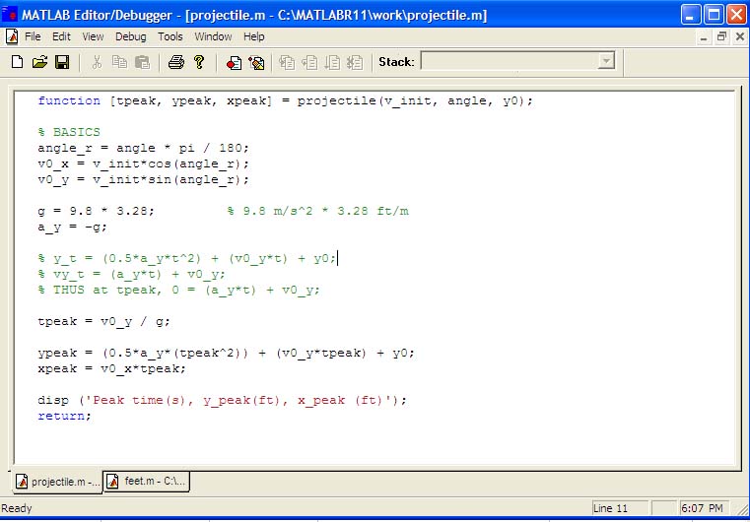Click 'Ready' in the status bar

(x=17, y=508)
